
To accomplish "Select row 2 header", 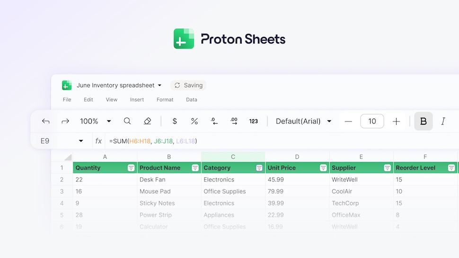I will (62, 180).
